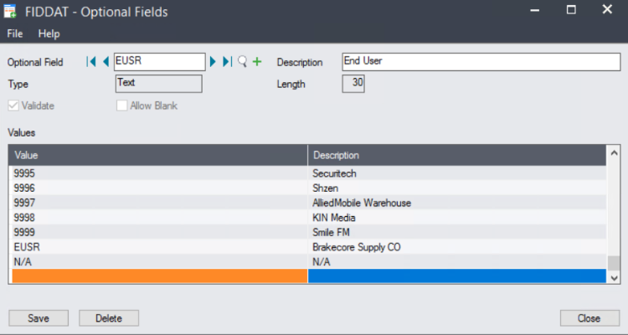The width and height of the screenshot is (628, 335).
Task: Select the Brakecore Supply CO row
Action: click(x=360, y=247)
